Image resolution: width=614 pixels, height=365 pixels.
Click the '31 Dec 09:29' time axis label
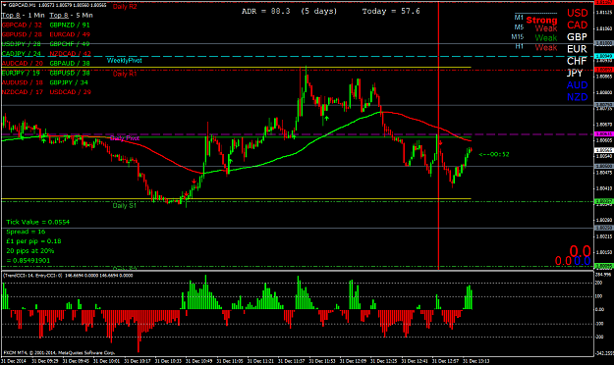pyautogui.click(x=45, y=361)
